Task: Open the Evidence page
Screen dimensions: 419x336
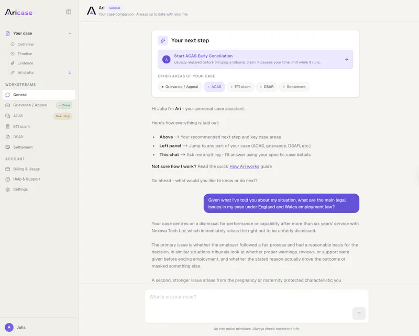Action: (25, 63)
